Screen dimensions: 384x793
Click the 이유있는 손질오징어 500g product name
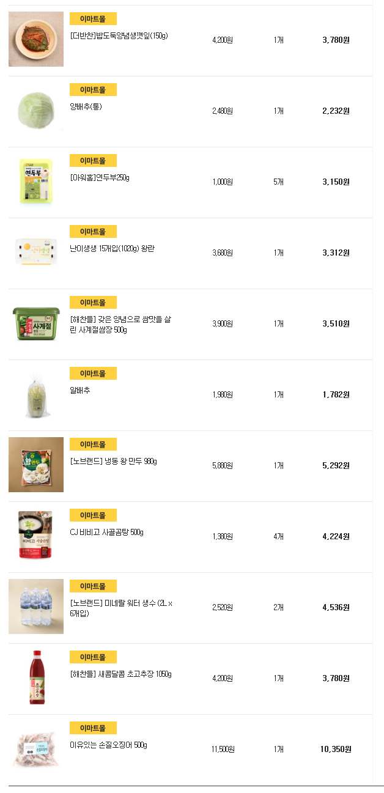click(x=108, y=745)
